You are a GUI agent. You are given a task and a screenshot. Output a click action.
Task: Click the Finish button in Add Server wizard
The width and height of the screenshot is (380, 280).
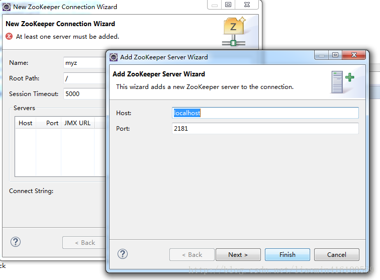pos(287,254)
